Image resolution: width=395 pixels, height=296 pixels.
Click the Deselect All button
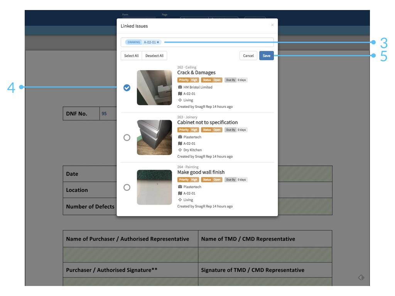(x=154, y=55)
